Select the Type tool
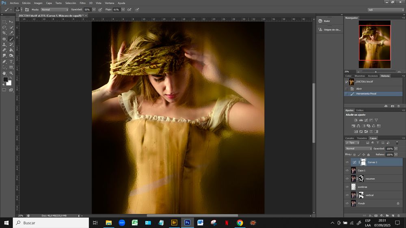The width and height of the screenshot is (406, 228). (11, 62)
